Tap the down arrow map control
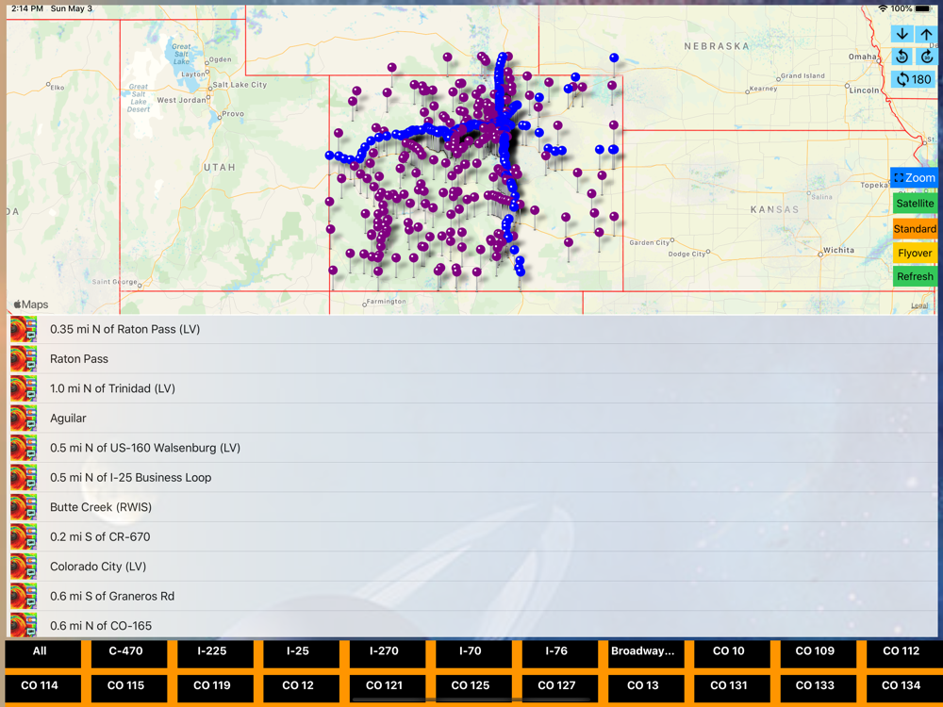943x707 pixels. coord(902,34)
